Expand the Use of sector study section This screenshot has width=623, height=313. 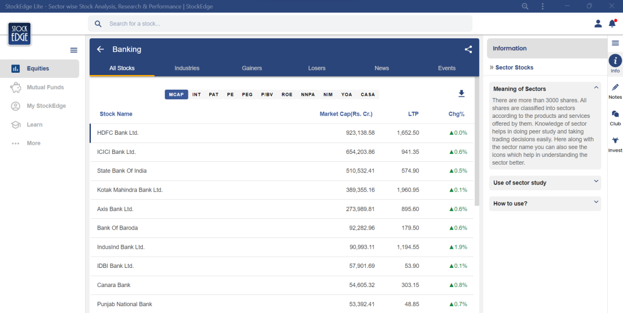(x=596, y=182)
